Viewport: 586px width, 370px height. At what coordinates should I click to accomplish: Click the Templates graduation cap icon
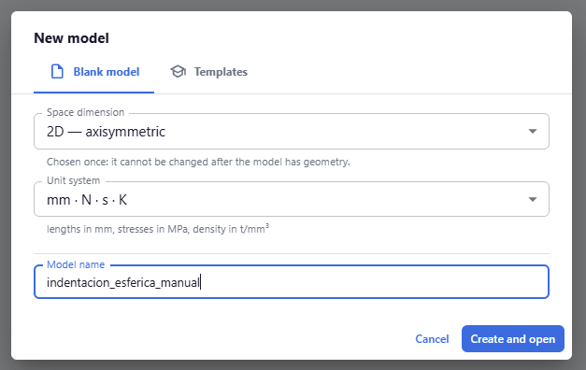click(x=178, y=71)
